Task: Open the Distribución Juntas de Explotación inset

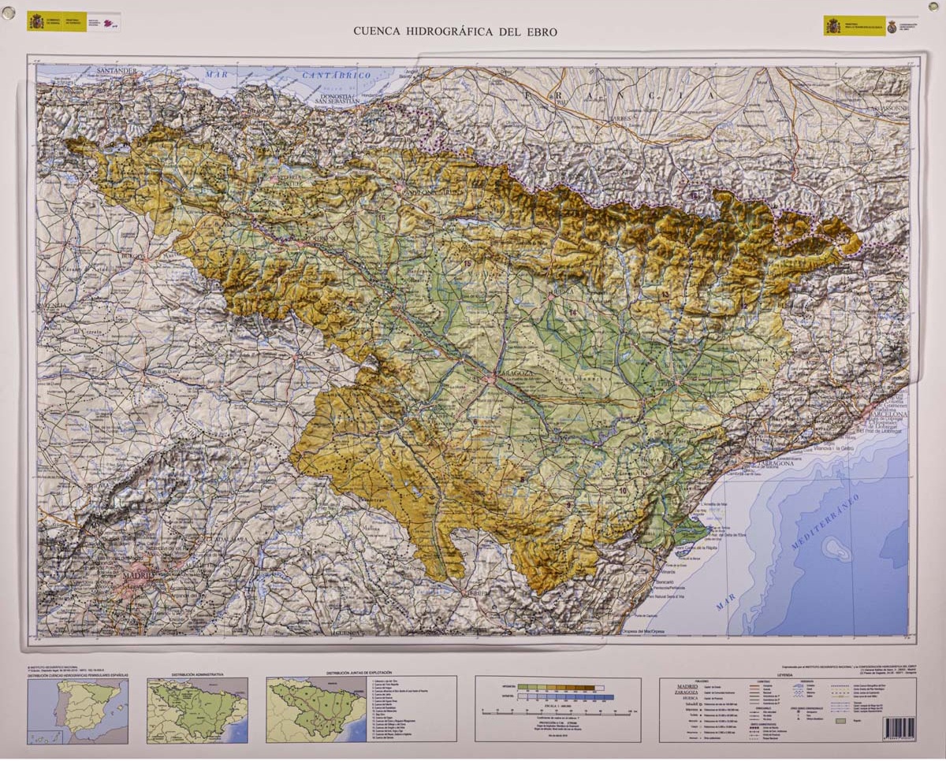Action: tap(314, 707)
